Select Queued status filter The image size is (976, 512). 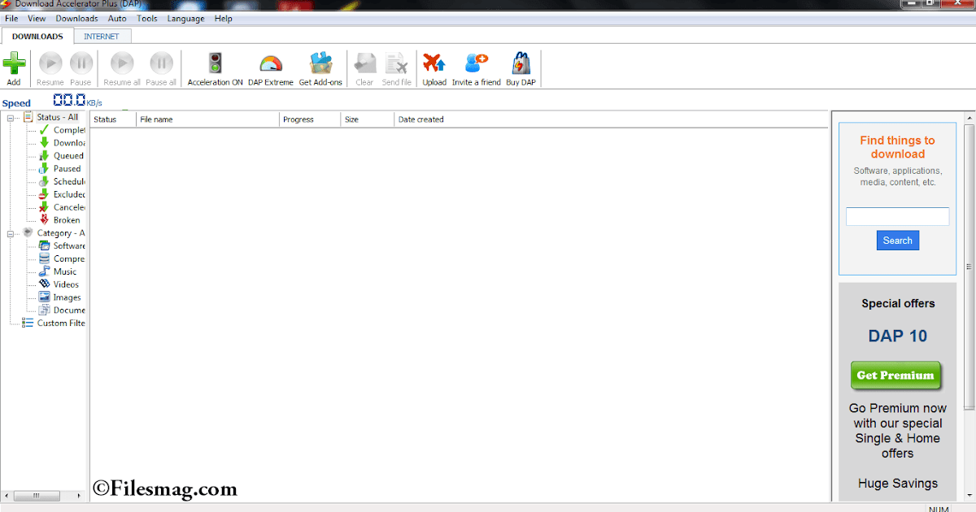pos(61,156)
